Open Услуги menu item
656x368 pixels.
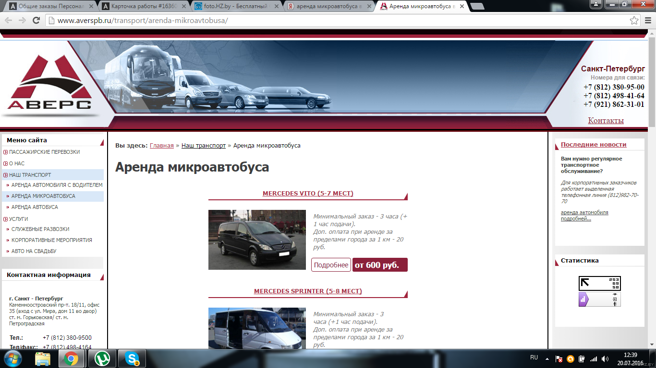click(18, 219)
